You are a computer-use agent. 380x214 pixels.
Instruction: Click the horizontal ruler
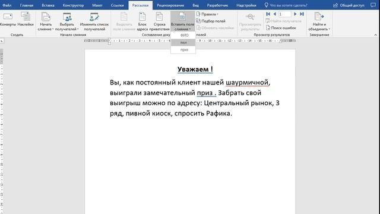[190, 41]
